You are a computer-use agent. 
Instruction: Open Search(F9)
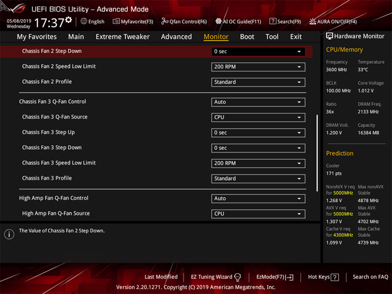pos(285,21)
